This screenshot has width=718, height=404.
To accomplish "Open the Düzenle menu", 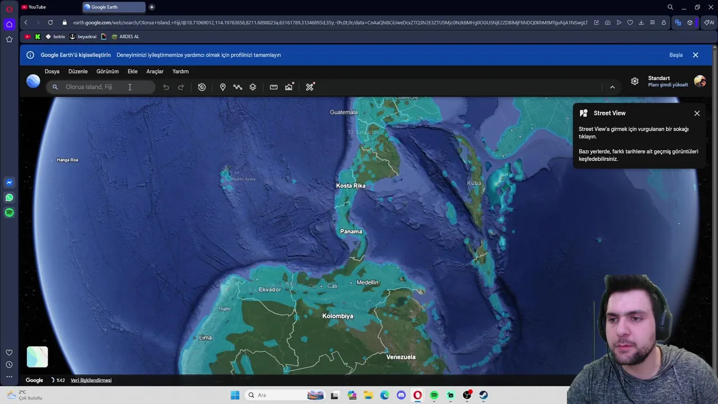I will (x=78, y=71).
